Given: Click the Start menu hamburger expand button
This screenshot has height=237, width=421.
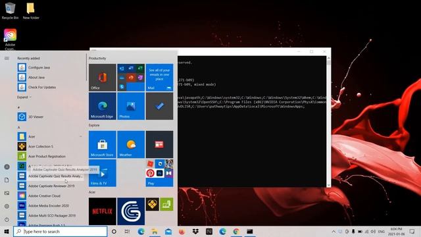Looking at the screenshot, I should tap(7, 59).
